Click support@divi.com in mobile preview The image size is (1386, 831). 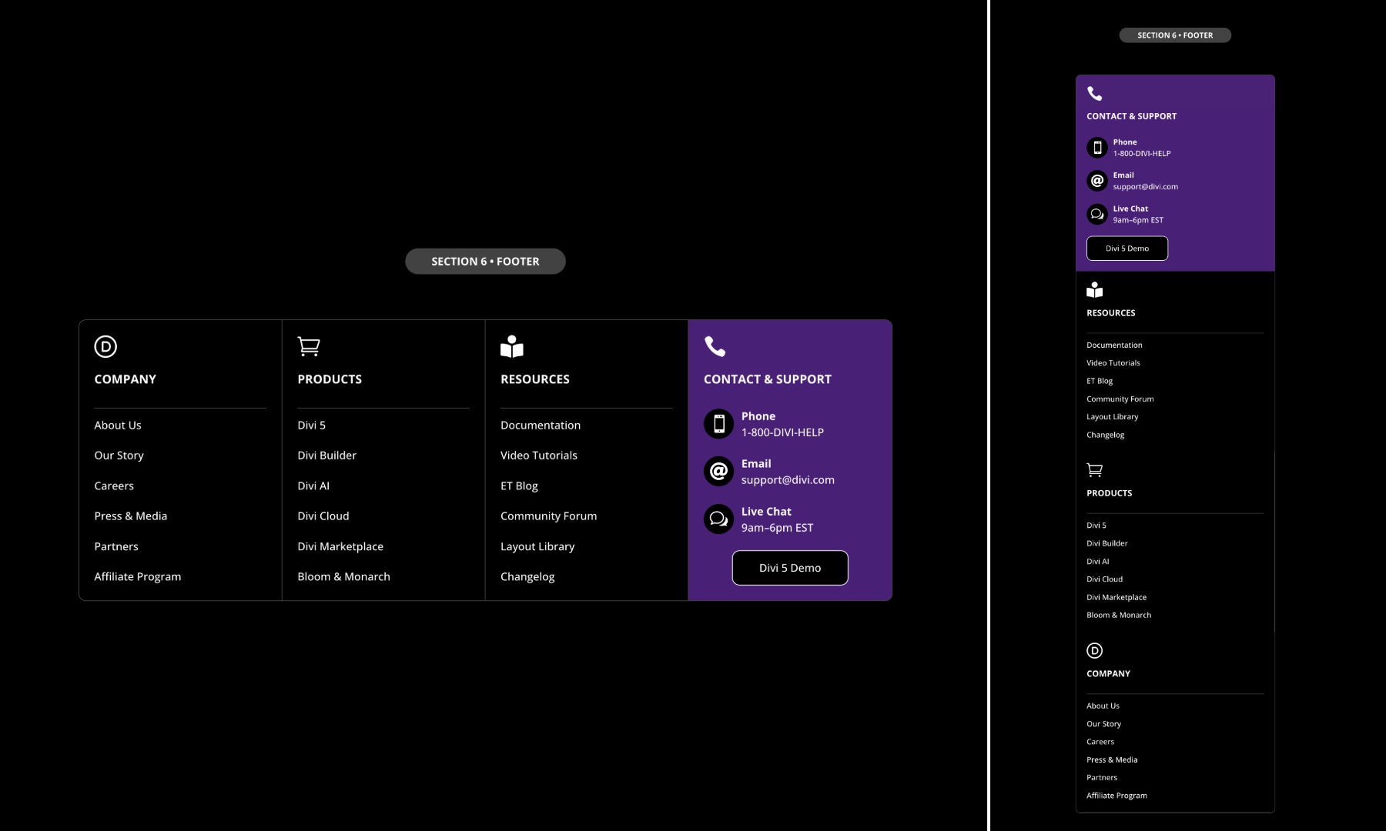[x=1146, y=187]
